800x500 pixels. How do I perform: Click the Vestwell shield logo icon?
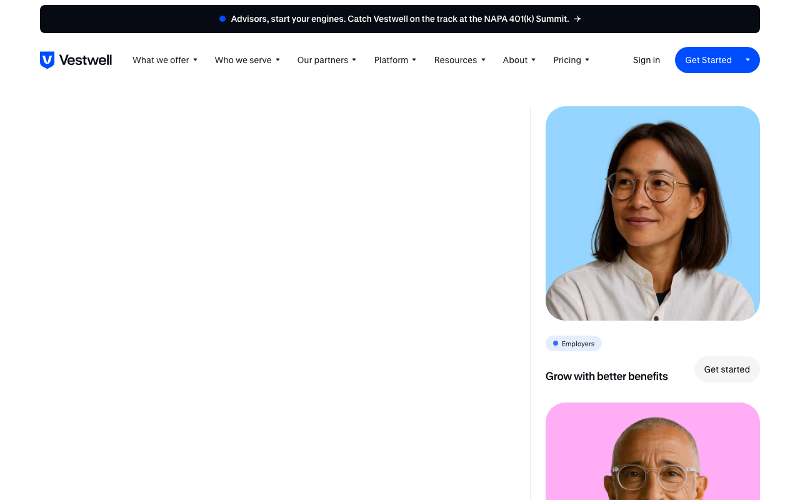click(x=47, y=60)
